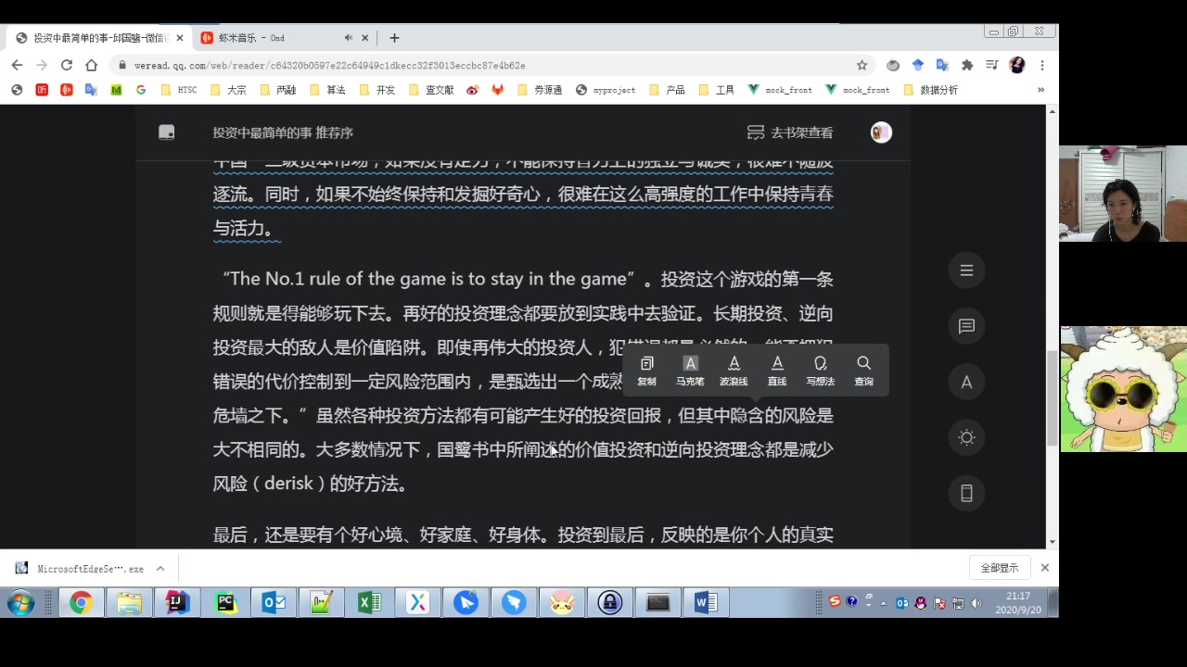Apply 波浪线 wavy underline to selection
The width and height of the screenshot is (1187, 667).
coord(734,371)
